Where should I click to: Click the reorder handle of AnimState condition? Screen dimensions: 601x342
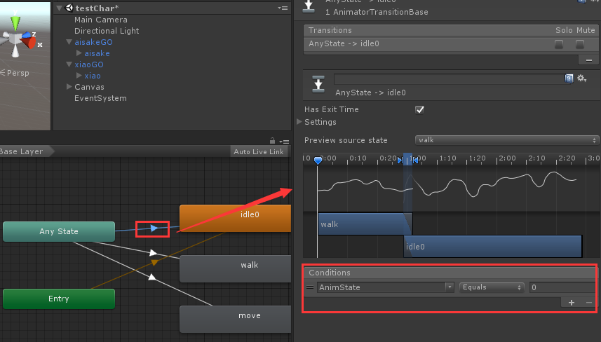tap(310, 287)
